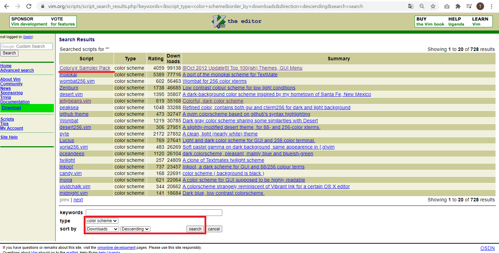Open Community sidebar link
Viewport: 499px width, 253px height.
[11, 84]
